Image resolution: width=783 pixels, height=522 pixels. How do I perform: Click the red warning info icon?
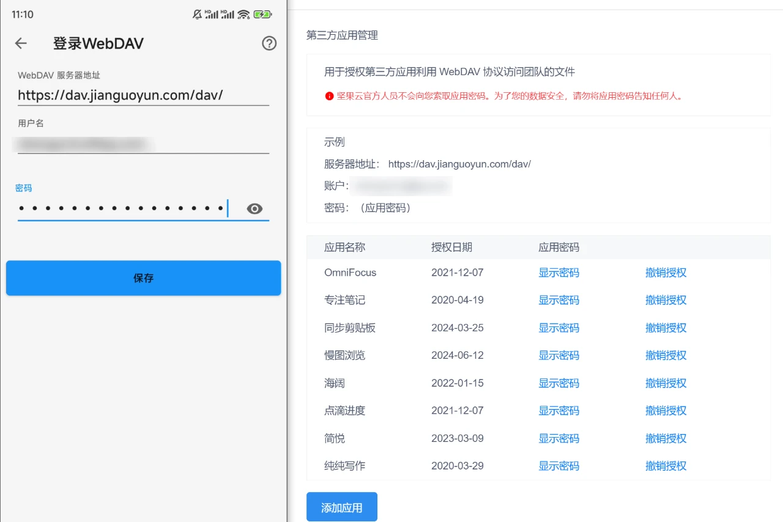coord(329,96)
